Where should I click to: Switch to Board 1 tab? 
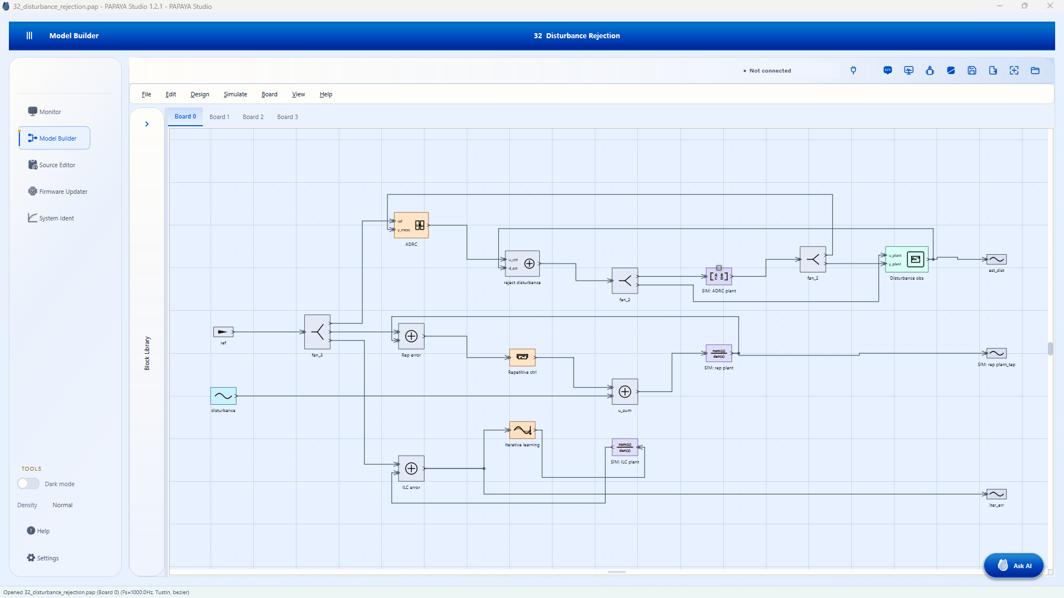pyautogui.click(x=219, y=117)
